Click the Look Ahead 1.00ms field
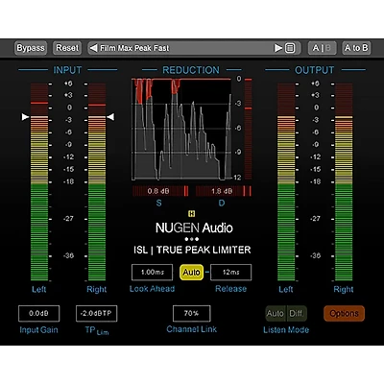The height and width of the screenshot is (384, 384). coord(152,273)
